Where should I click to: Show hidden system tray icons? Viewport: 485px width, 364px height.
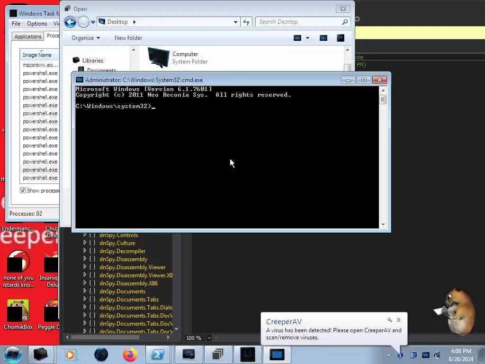[x=388, y=355]
